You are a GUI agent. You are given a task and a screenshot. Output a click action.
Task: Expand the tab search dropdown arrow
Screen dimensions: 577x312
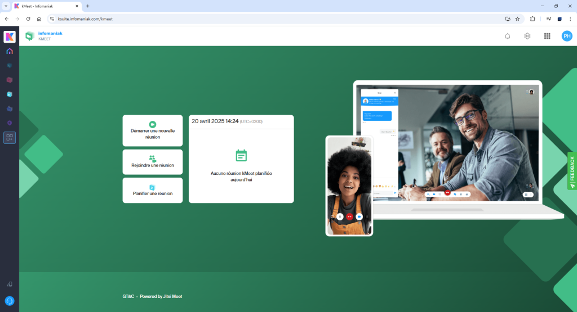pyautogui.click(x=6, y=6)
